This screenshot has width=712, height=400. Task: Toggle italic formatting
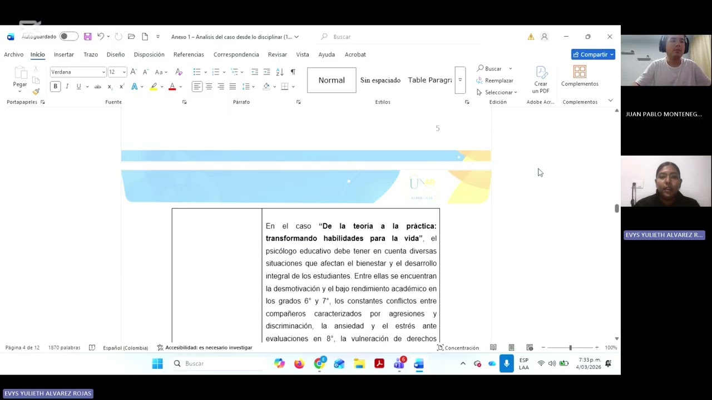click(x=67, y=87)
